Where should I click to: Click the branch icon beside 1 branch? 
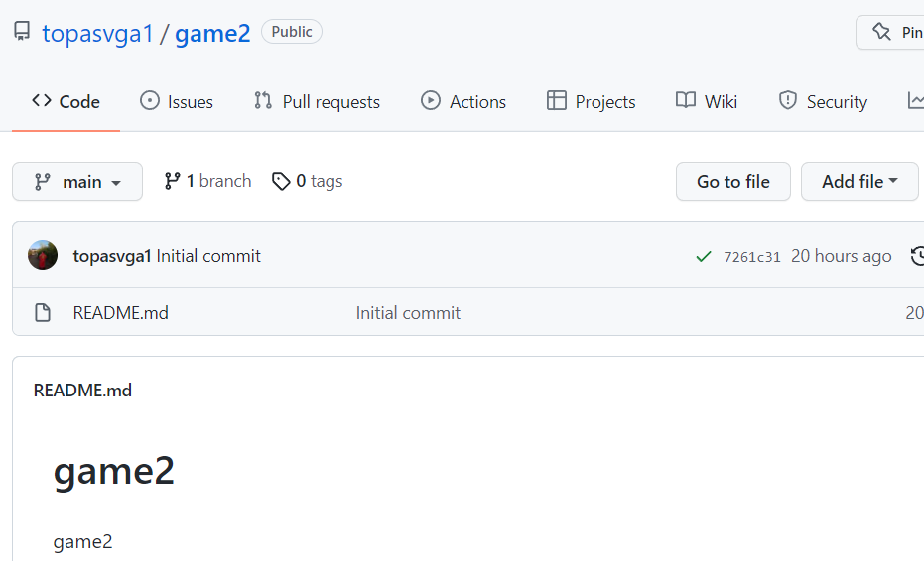pyautogui.click(x=173, y=181)
